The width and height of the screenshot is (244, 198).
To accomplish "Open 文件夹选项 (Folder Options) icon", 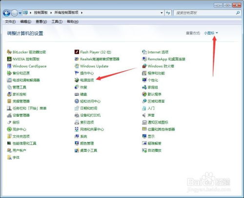I will [x=9, y=136].
